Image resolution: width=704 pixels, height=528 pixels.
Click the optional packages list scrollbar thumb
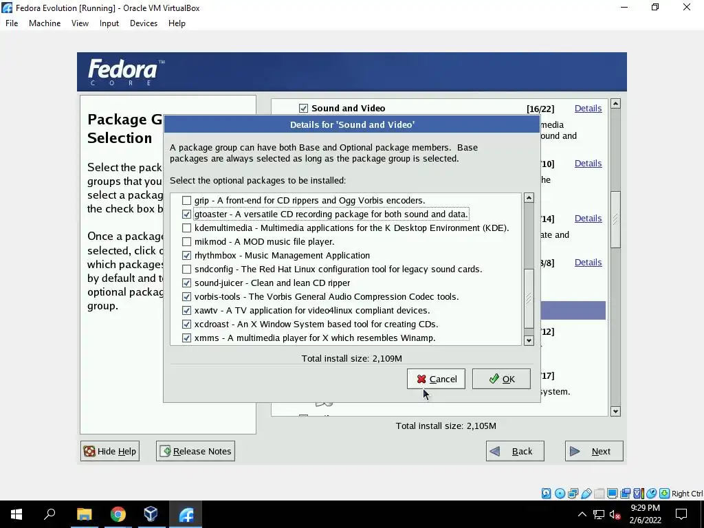point(529,298)
